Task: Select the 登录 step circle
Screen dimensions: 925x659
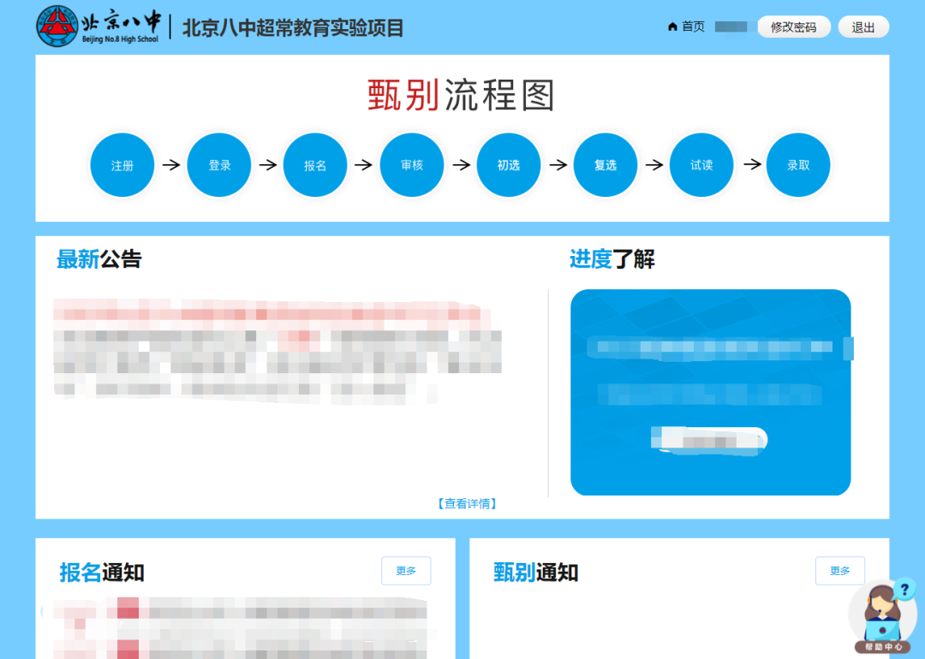Action: click(219, 165)
